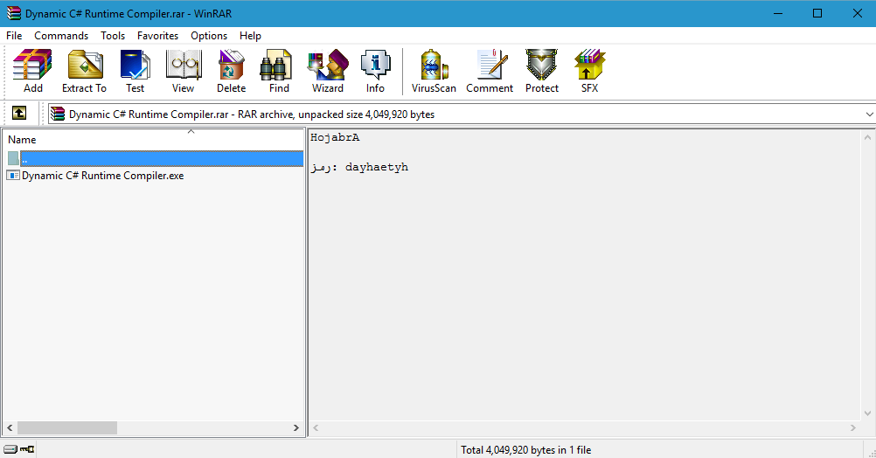The width and height of the screenshot is (876, 458).
Task: Click the Delete files icon
Action: 231,70
